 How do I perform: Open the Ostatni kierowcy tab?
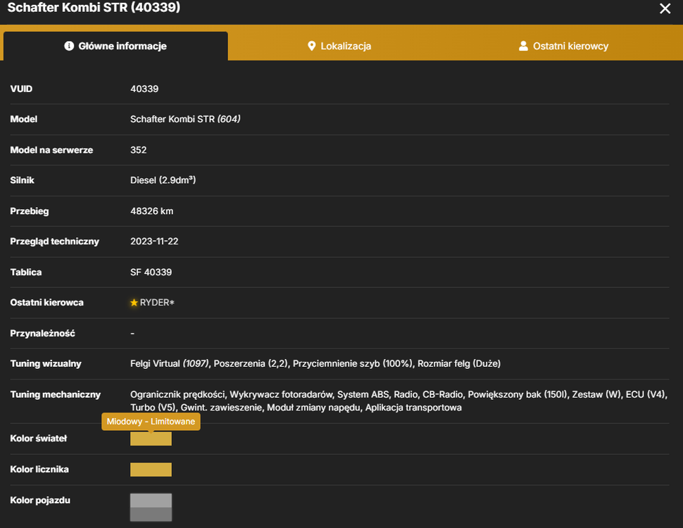point(563,46)
